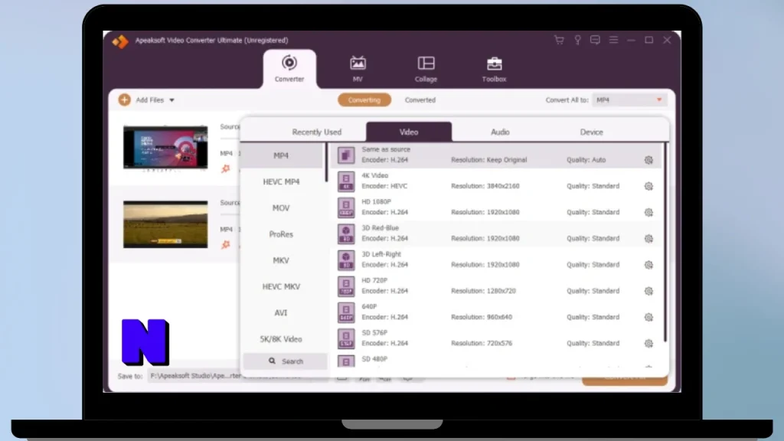Choose MP4 in the format list
Viewport: 784px width, 441px height.
[x=282, y=155]
